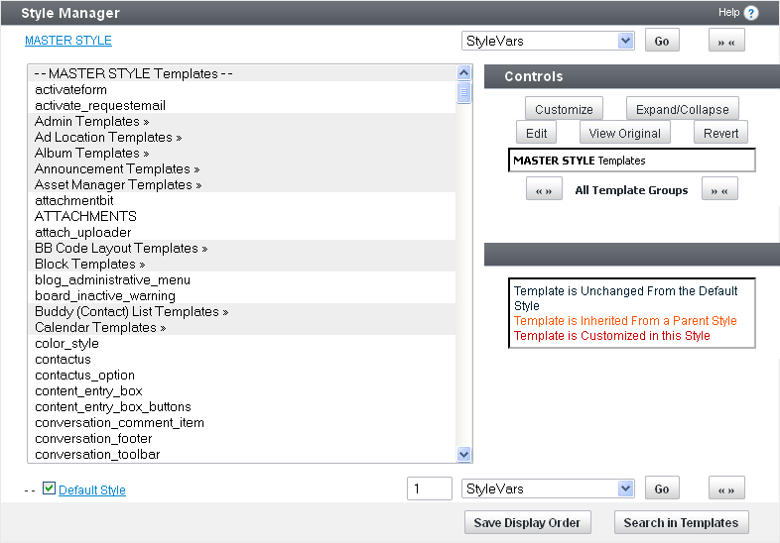Select the activate_requestemail template
Viewport: 780px width, 543px height.
click(x=241, y=105)
